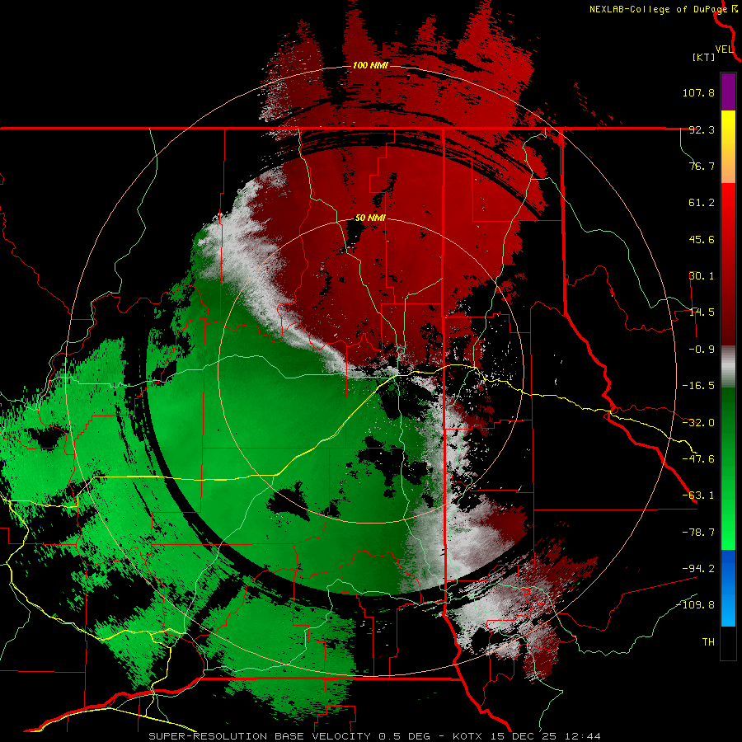Select the 92.3 velocity scale value
Viewport: 742px width, 742px height.
pos(702,129)
